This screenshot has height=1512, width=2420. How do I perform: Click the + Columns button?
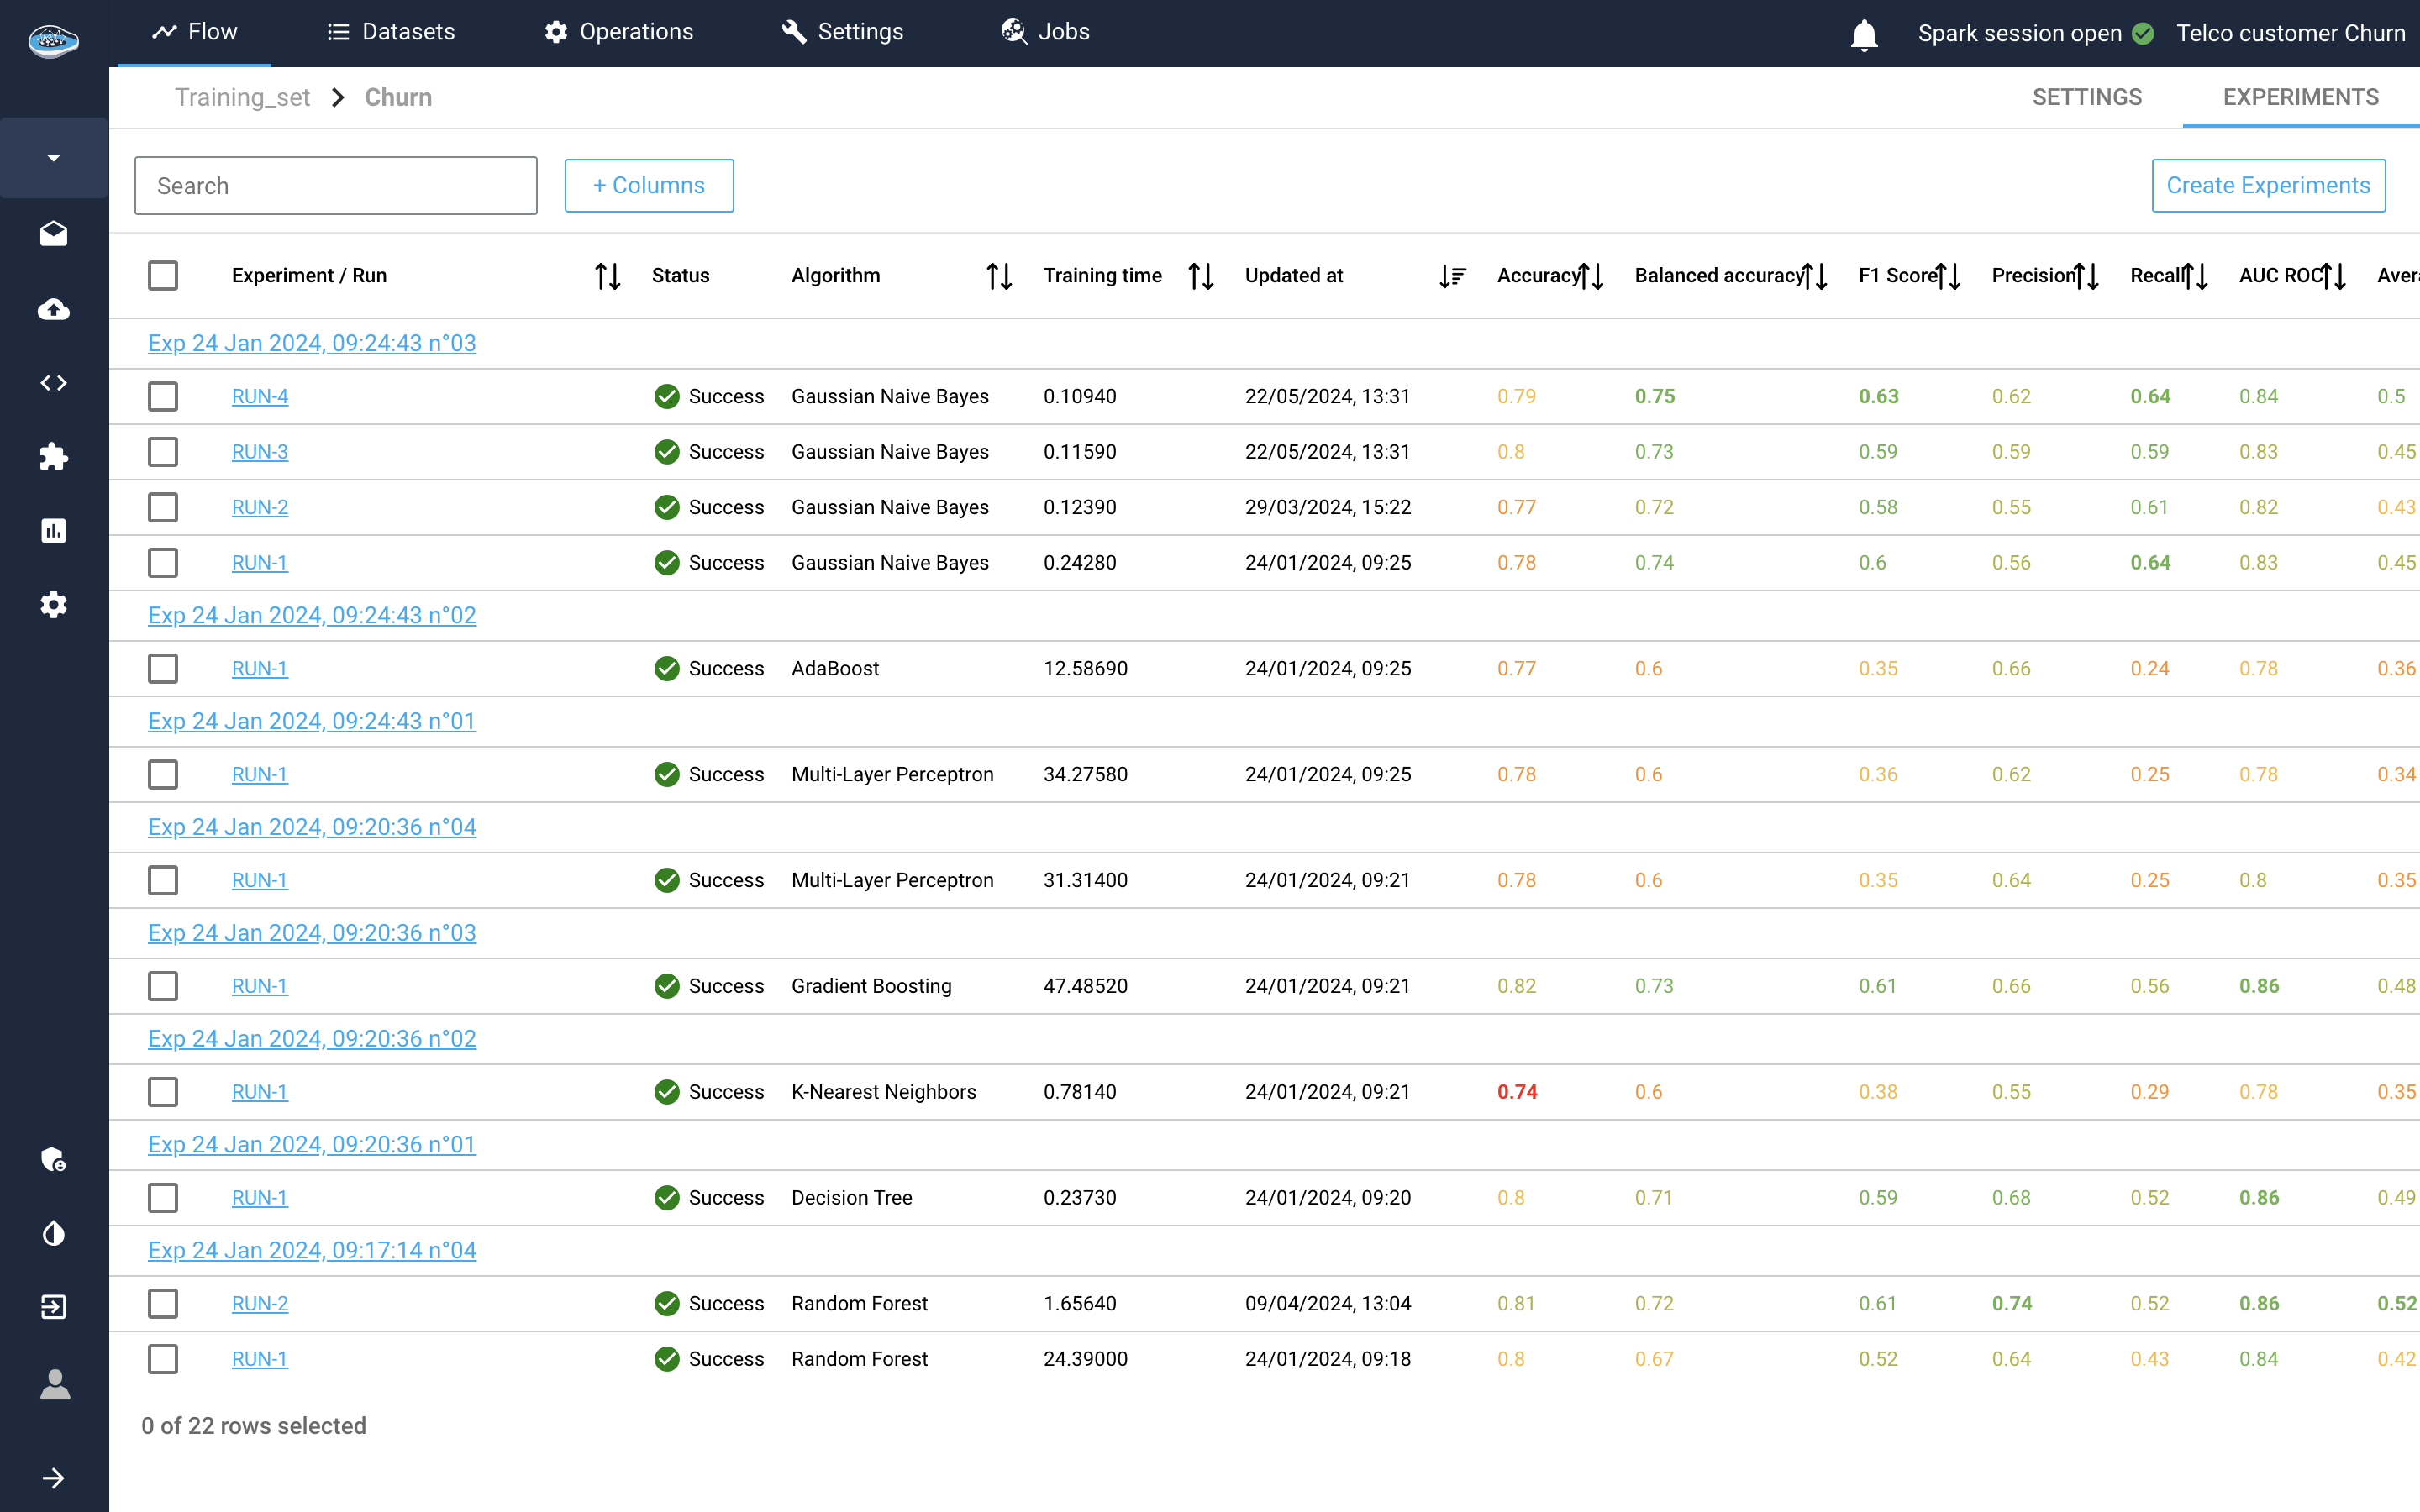(649, 185)
